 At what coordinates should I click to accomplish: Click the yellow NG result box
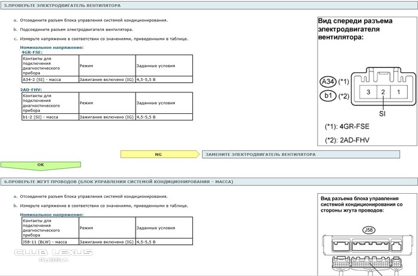158,154
